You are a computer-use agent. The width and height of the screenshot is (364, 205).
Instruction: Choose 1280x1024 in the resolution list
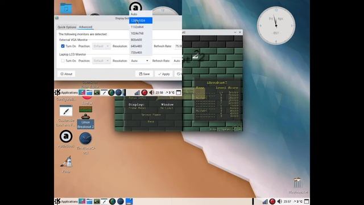point(140,20)
